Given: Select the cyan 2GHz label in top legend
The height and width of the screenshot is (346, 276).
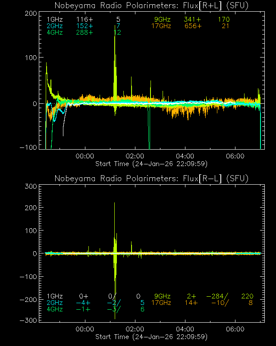Looking at the screenshot, I should (x=54, y=26).
